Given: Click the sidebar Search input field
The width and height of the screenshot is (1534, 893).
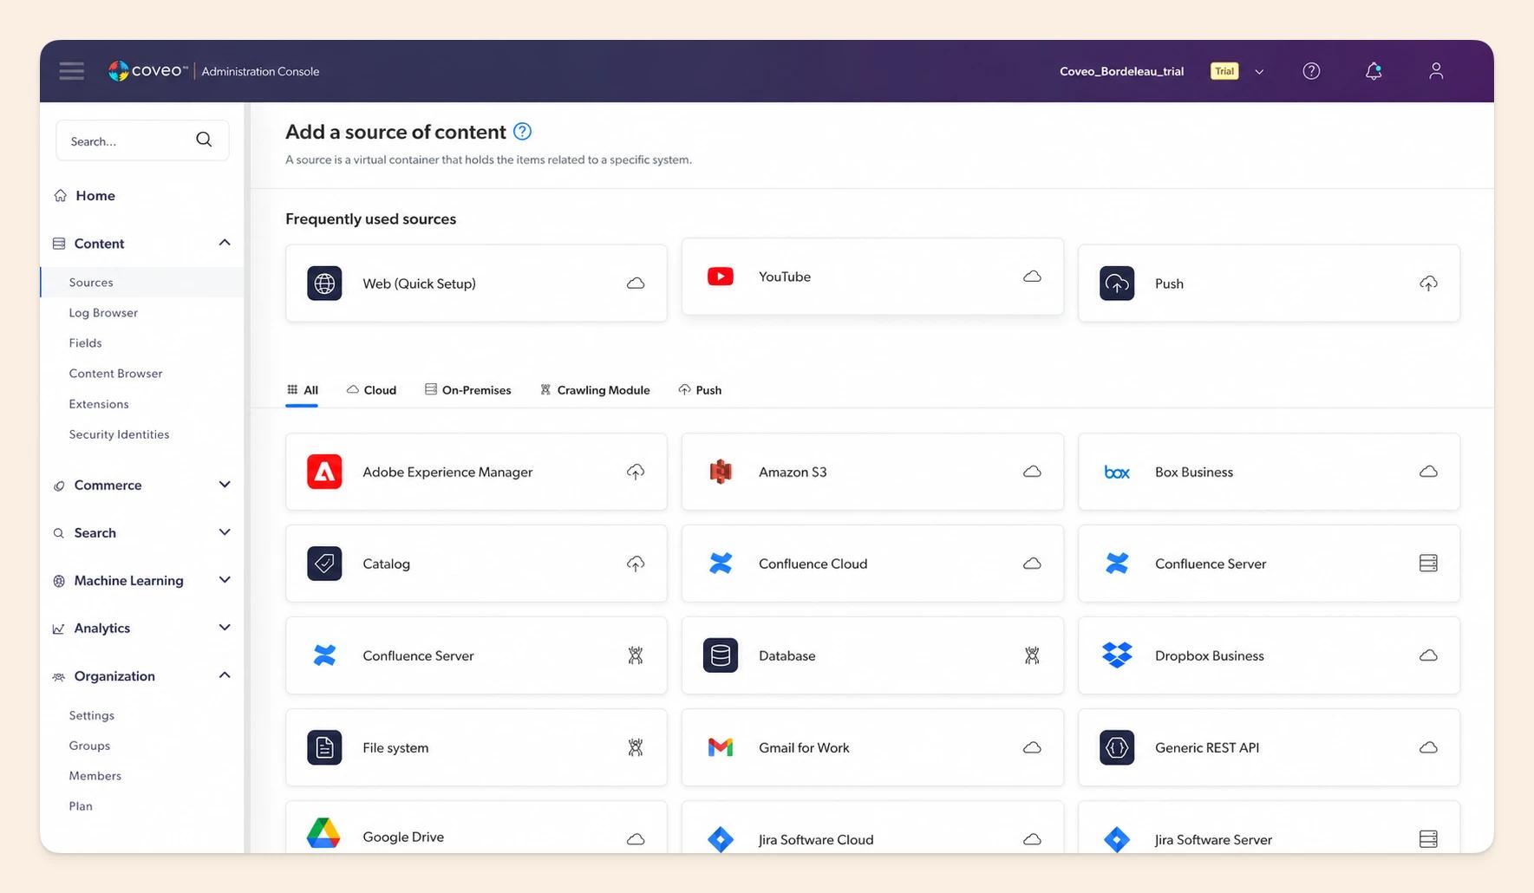Looking at the screenshot, I should tap(142, 140).
